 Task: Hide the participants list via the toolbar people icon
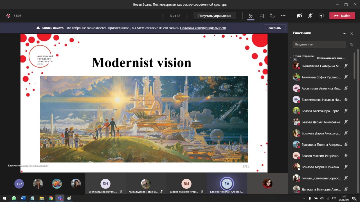click(x=251, y=16)
